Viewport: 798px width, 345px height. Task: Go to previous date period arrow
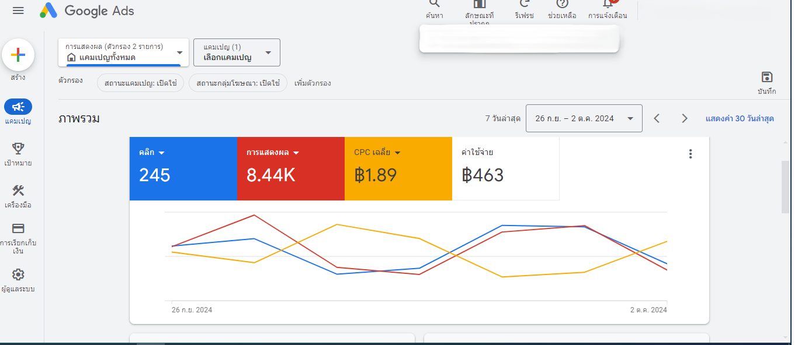pos(657,118)
